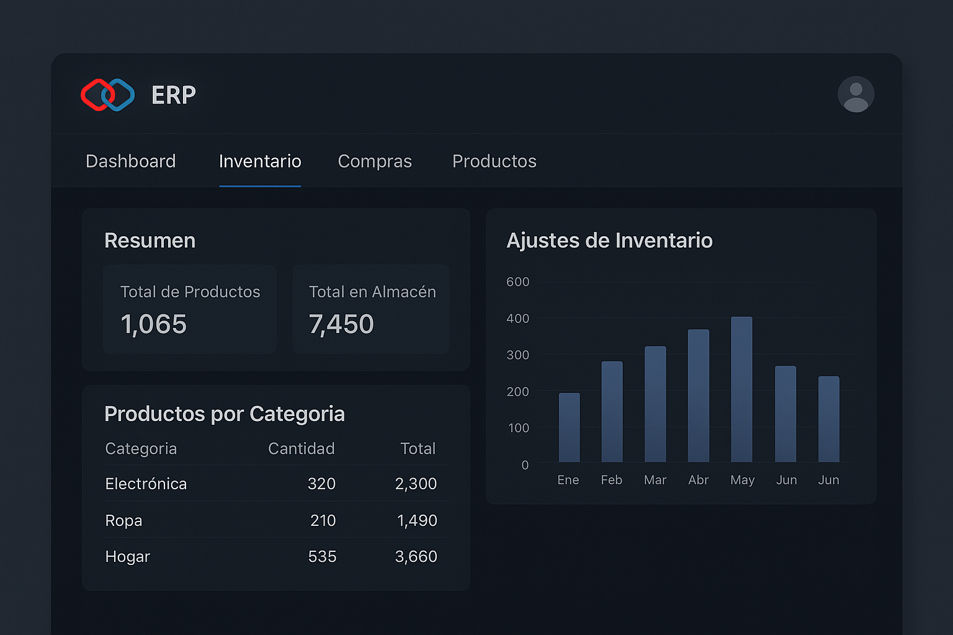The image size is (953, 635).
Task: Click the Ene bar in Ajustes de Inventario
Action: pos(568,428)
